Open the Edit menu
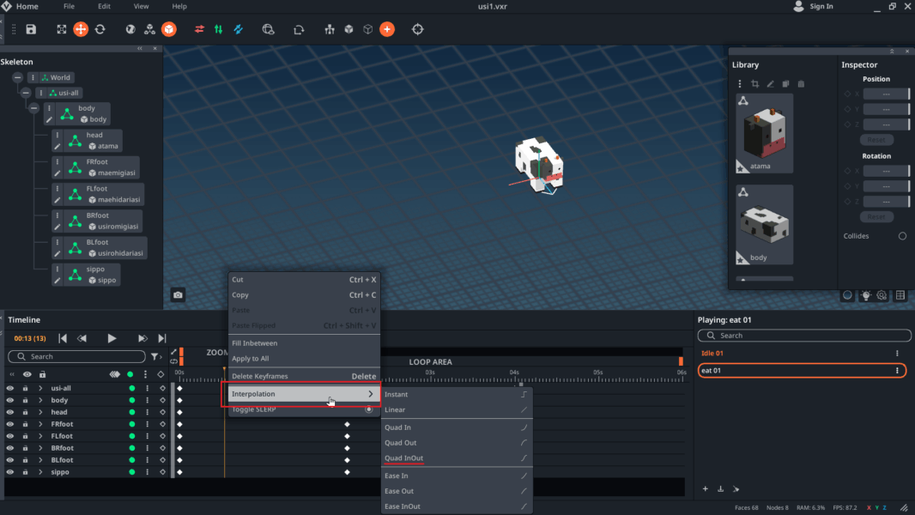This screenshot has width=915, height=515. click(104, 6)
